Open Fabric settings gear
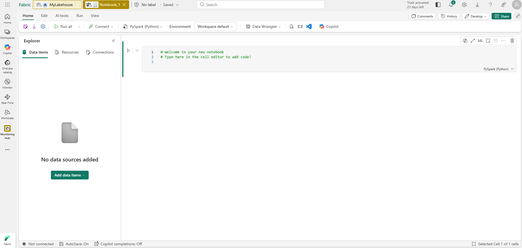The width and height of the screenshot is (522, 248). [x=464, y=5]
